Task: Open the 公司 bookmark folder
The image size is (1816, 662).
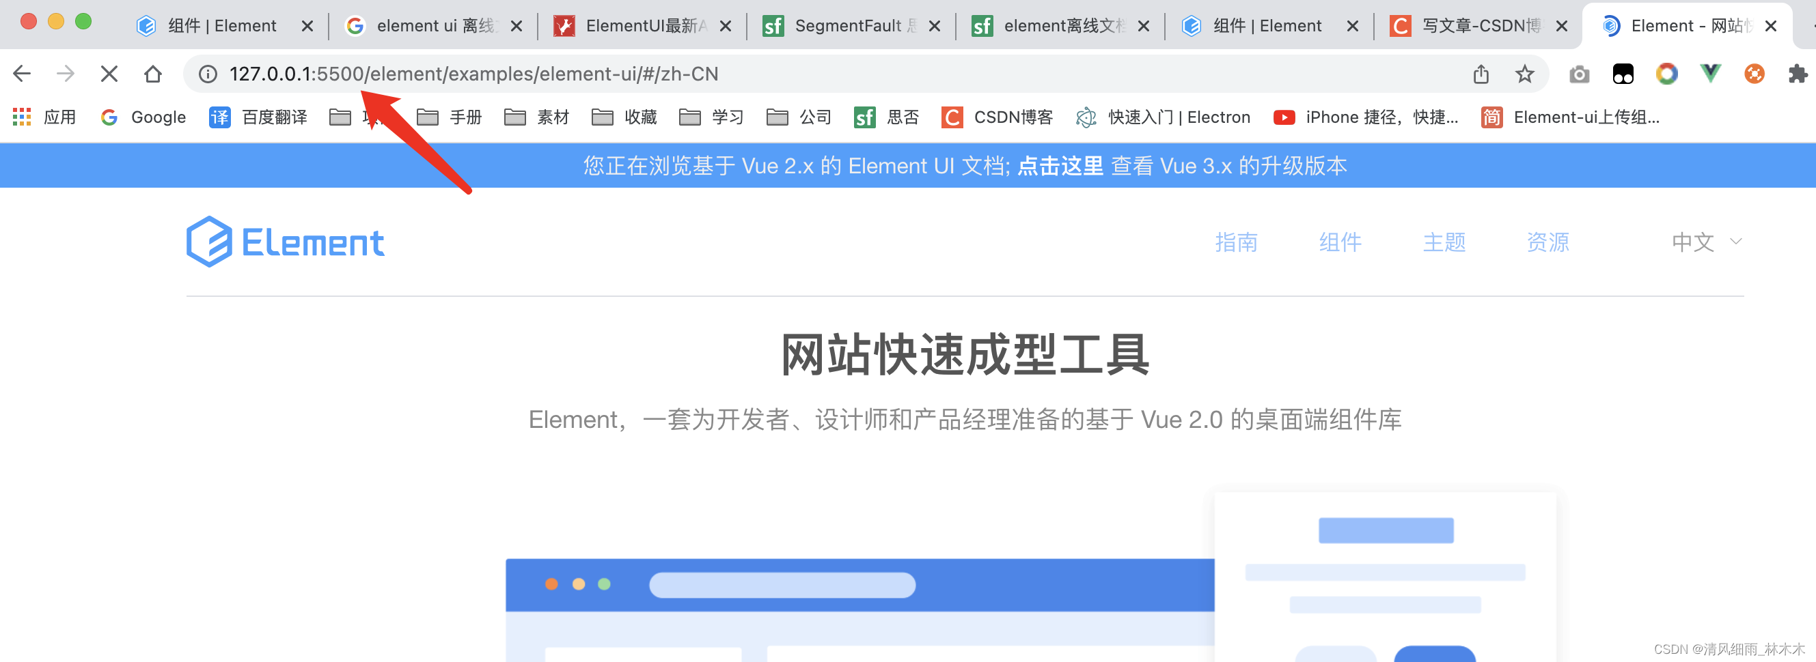Action: pyautogui.click(x=799, y=117)
